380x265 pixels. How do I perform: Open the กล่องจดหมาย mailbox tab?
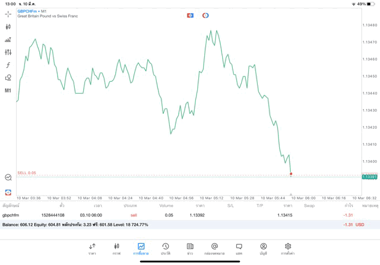[214, 248]
